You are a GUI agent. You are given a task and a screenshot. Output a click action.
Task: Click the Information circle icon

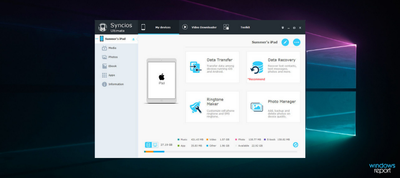click(104, 84)
